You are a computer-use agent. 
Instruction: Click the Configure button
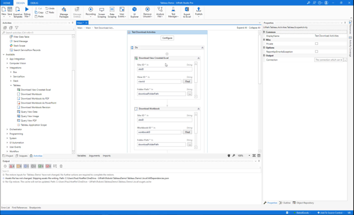[x=167, y=38]
